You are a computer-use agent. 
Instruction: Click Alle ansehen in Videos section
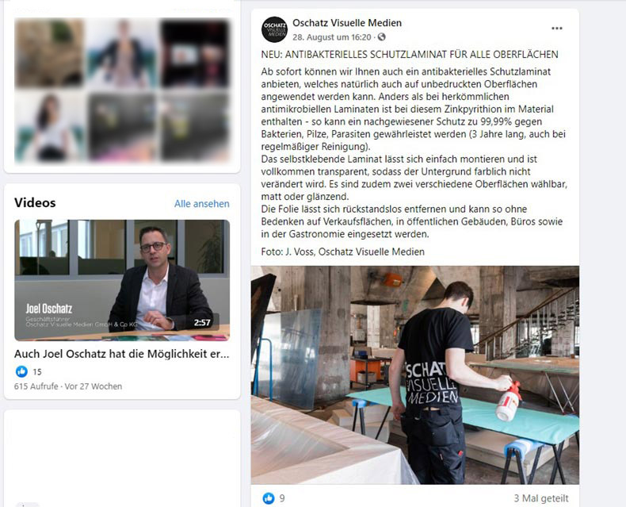(x=201, y=204)
